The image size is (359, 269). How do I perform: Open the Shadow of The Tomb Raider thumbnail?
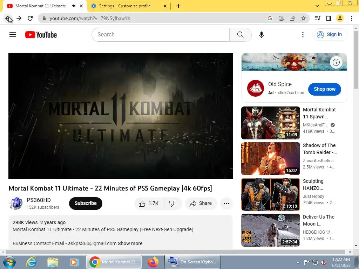point(271,159)
